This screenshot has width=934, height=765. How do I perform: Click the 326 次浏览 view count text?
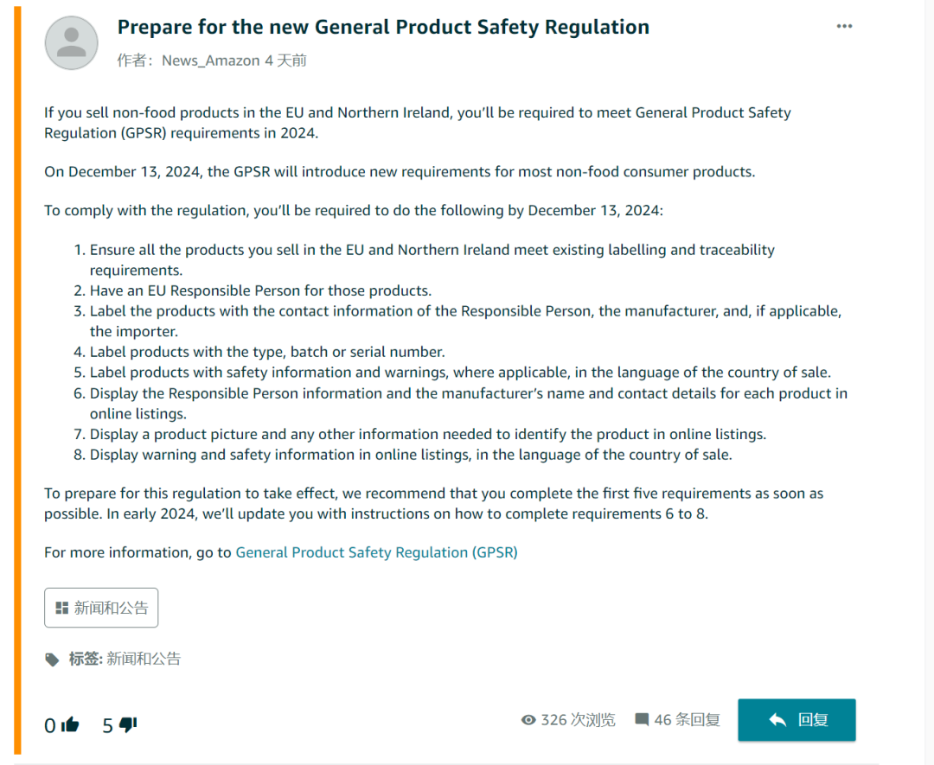click(578, 720)
